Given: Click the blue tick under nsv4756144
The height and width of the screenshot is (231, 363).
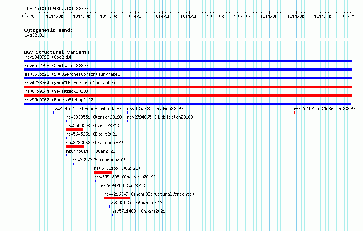Looking at the screenshot, I should point(67,155).
